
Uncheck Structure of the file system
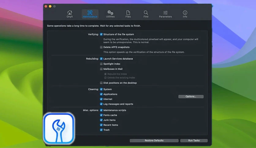101,34
